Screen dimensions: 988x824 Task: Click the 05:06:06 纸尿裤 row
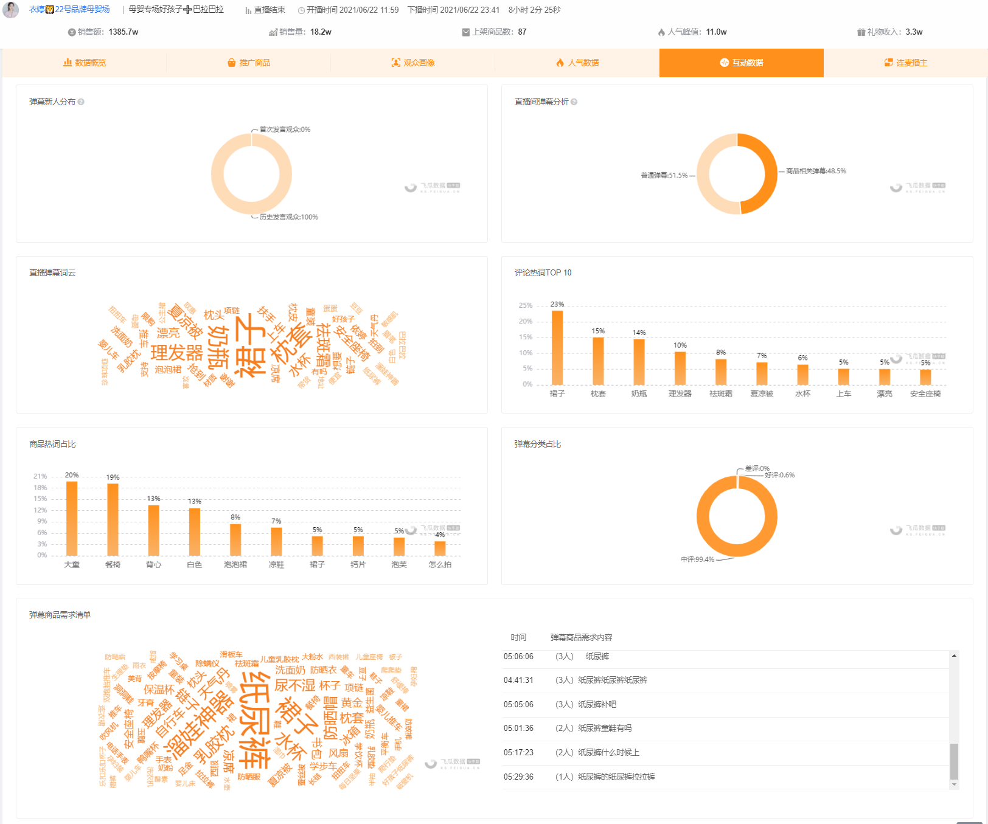(x=726, y=657)
